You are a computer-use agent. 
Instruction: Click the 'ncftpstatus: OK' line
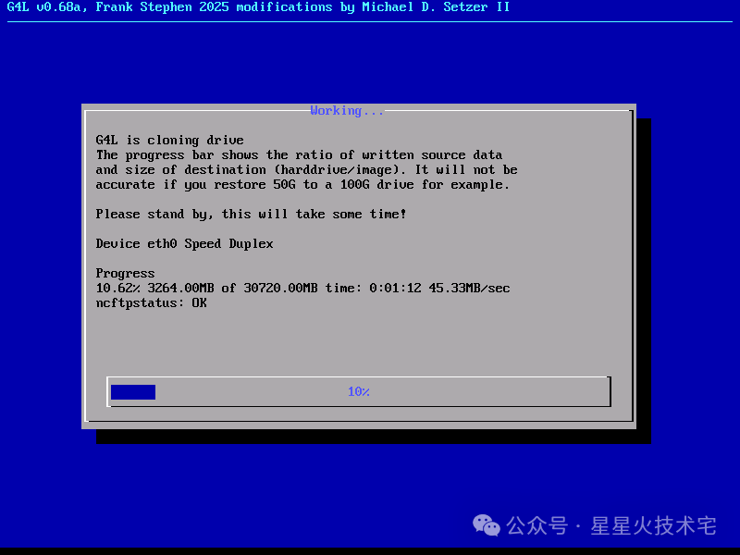click(151, 303)
